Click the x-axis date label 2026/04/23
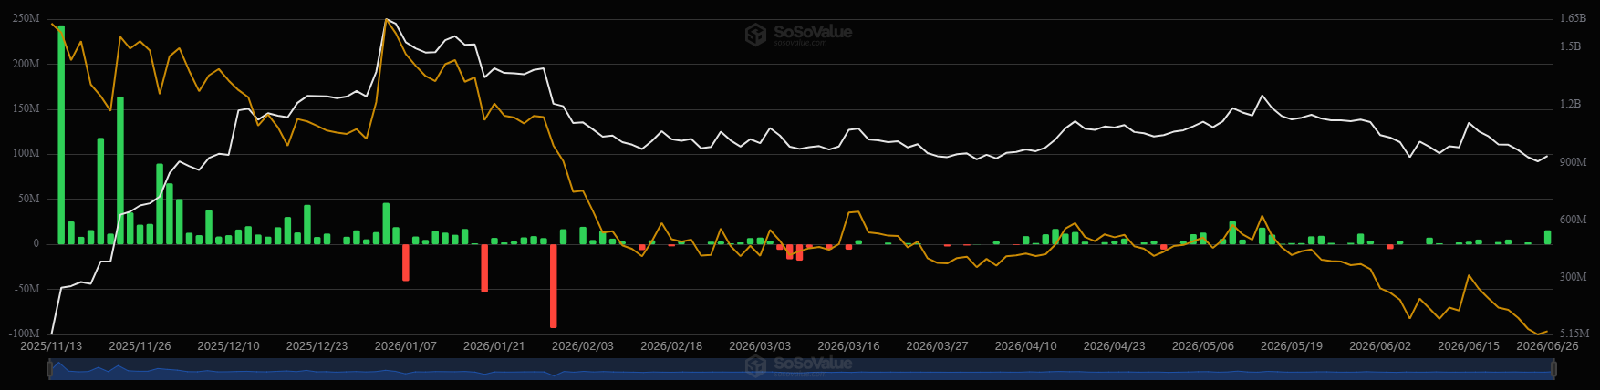 tap(1114, 346)
